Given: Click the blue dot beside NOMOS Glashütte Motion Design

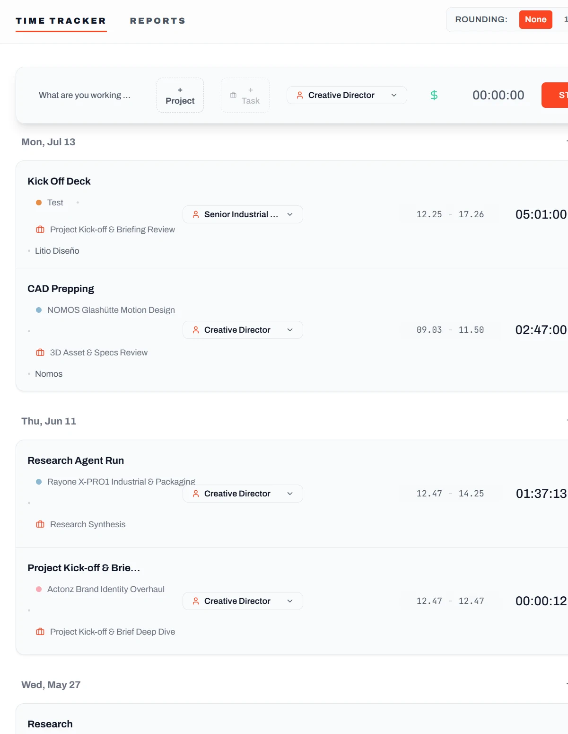Looking at the screenshot, I should click(x=39, y=310).
